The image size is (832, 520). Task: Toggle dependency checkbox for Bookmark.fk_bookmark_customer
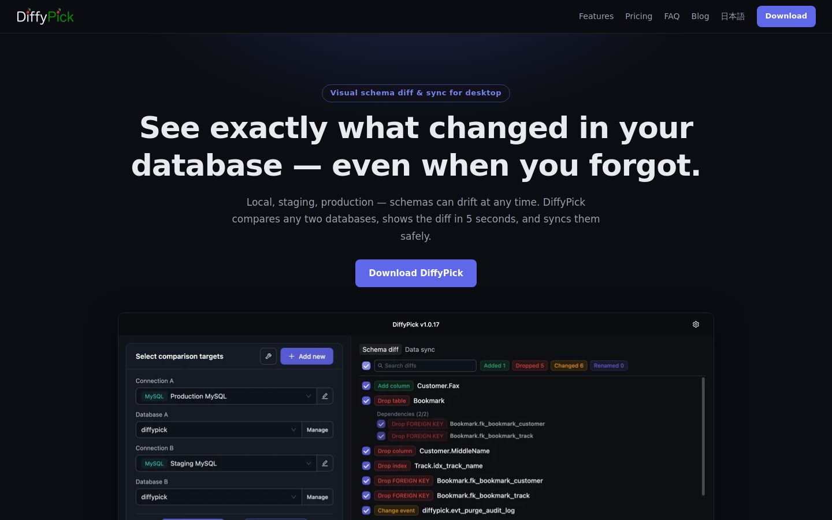381,424
